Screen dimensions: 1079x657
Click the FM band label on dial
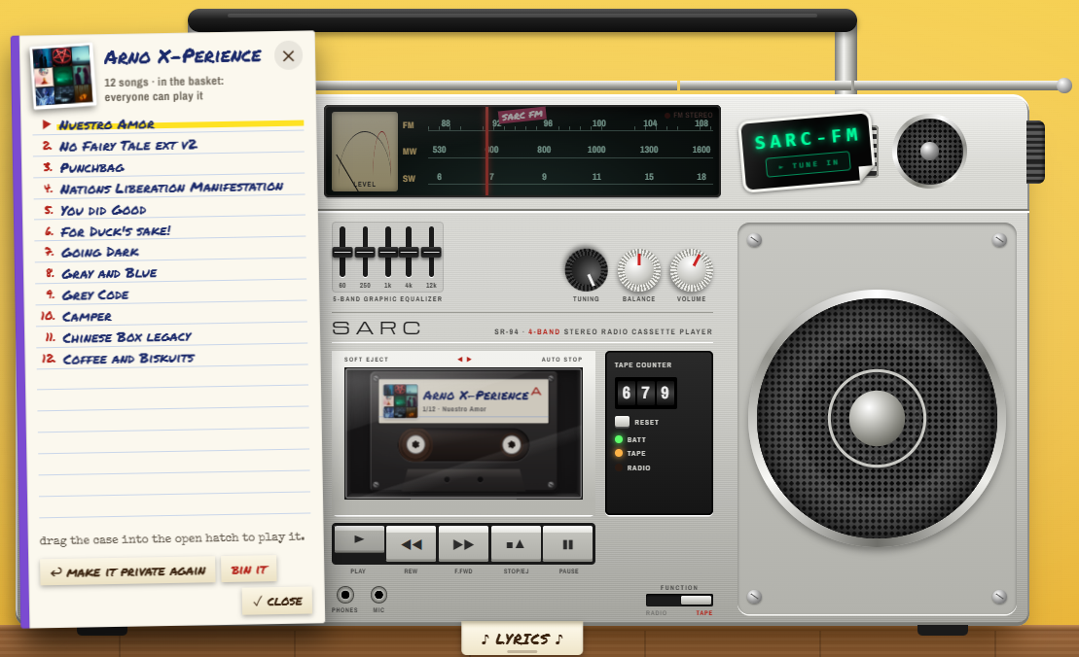click(x=408, y=125)
